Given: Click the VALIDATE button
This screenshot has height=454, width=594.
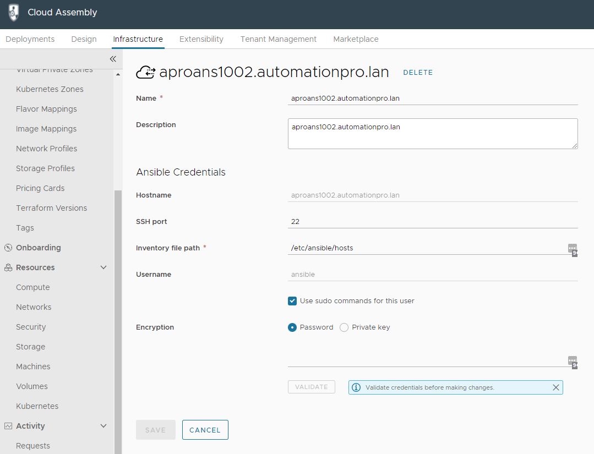Looking at the screenshot, I should click(312, 387).
